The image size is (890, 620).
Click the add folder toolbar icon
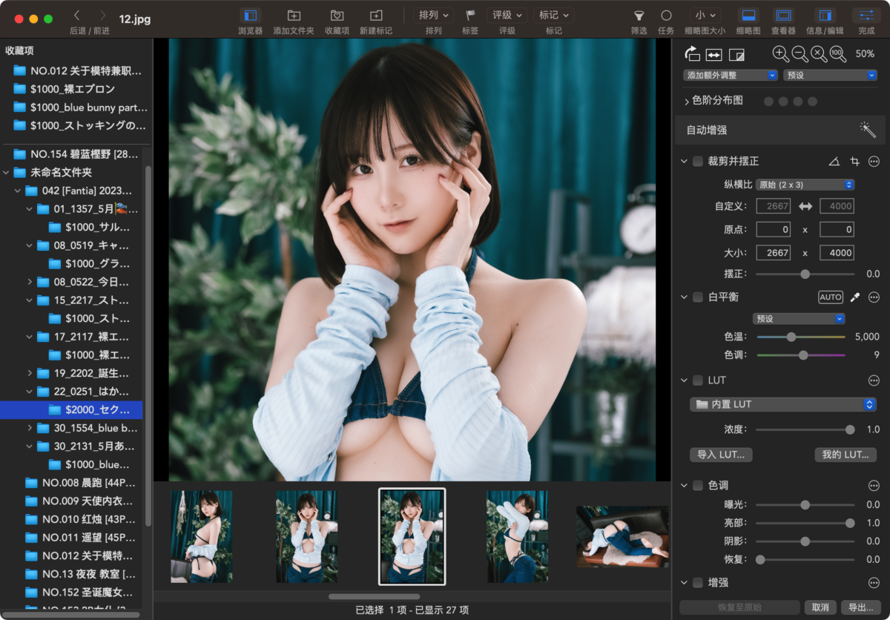pyautogui.click(x=294, y=15)
